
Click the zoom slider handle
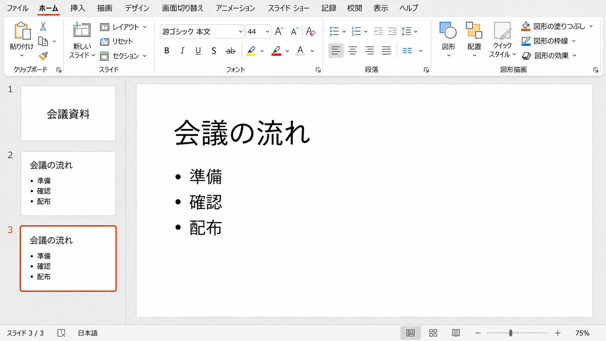[x=511, y=333]
